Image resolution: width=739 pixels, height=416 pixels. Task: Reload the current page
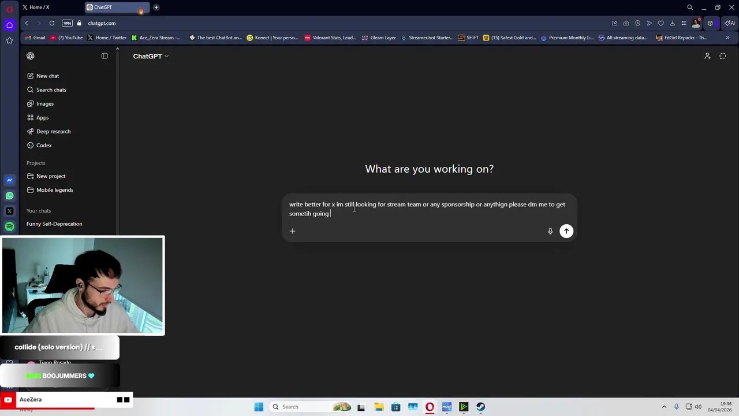52,23
